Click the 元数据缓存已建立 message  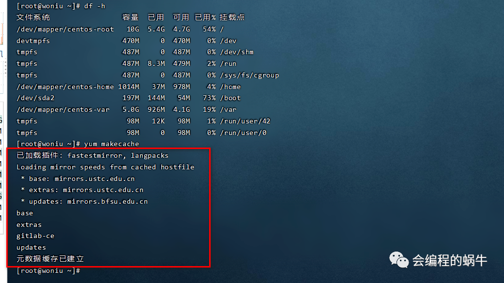pyautogui.click(x=50, y=259)
